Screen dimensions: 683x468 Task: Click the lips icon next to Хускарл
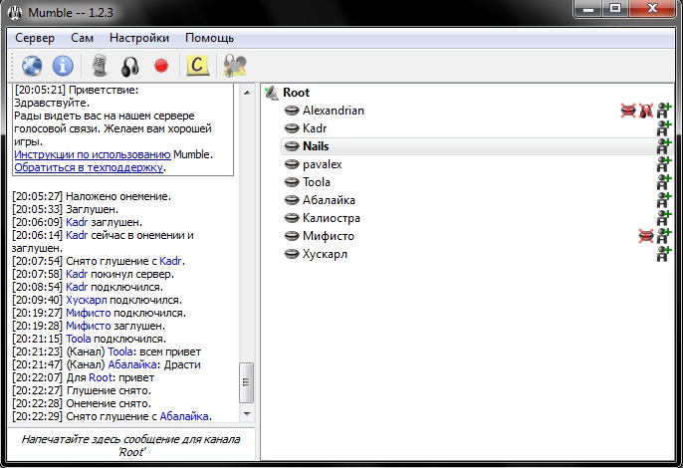coord(292,254)
